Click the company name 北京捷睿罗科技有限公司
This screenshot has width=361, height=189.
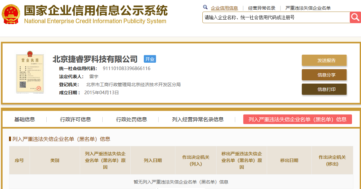point(95,59)
